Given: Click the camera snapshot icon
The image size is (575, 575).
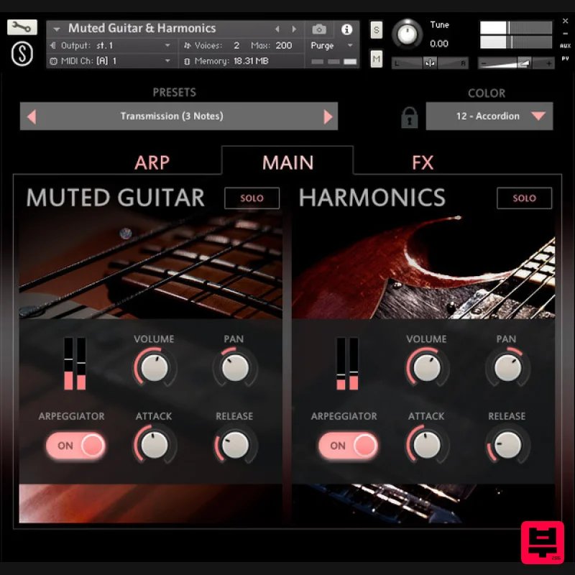Looking at the screenshot, I should coord(321,29).
